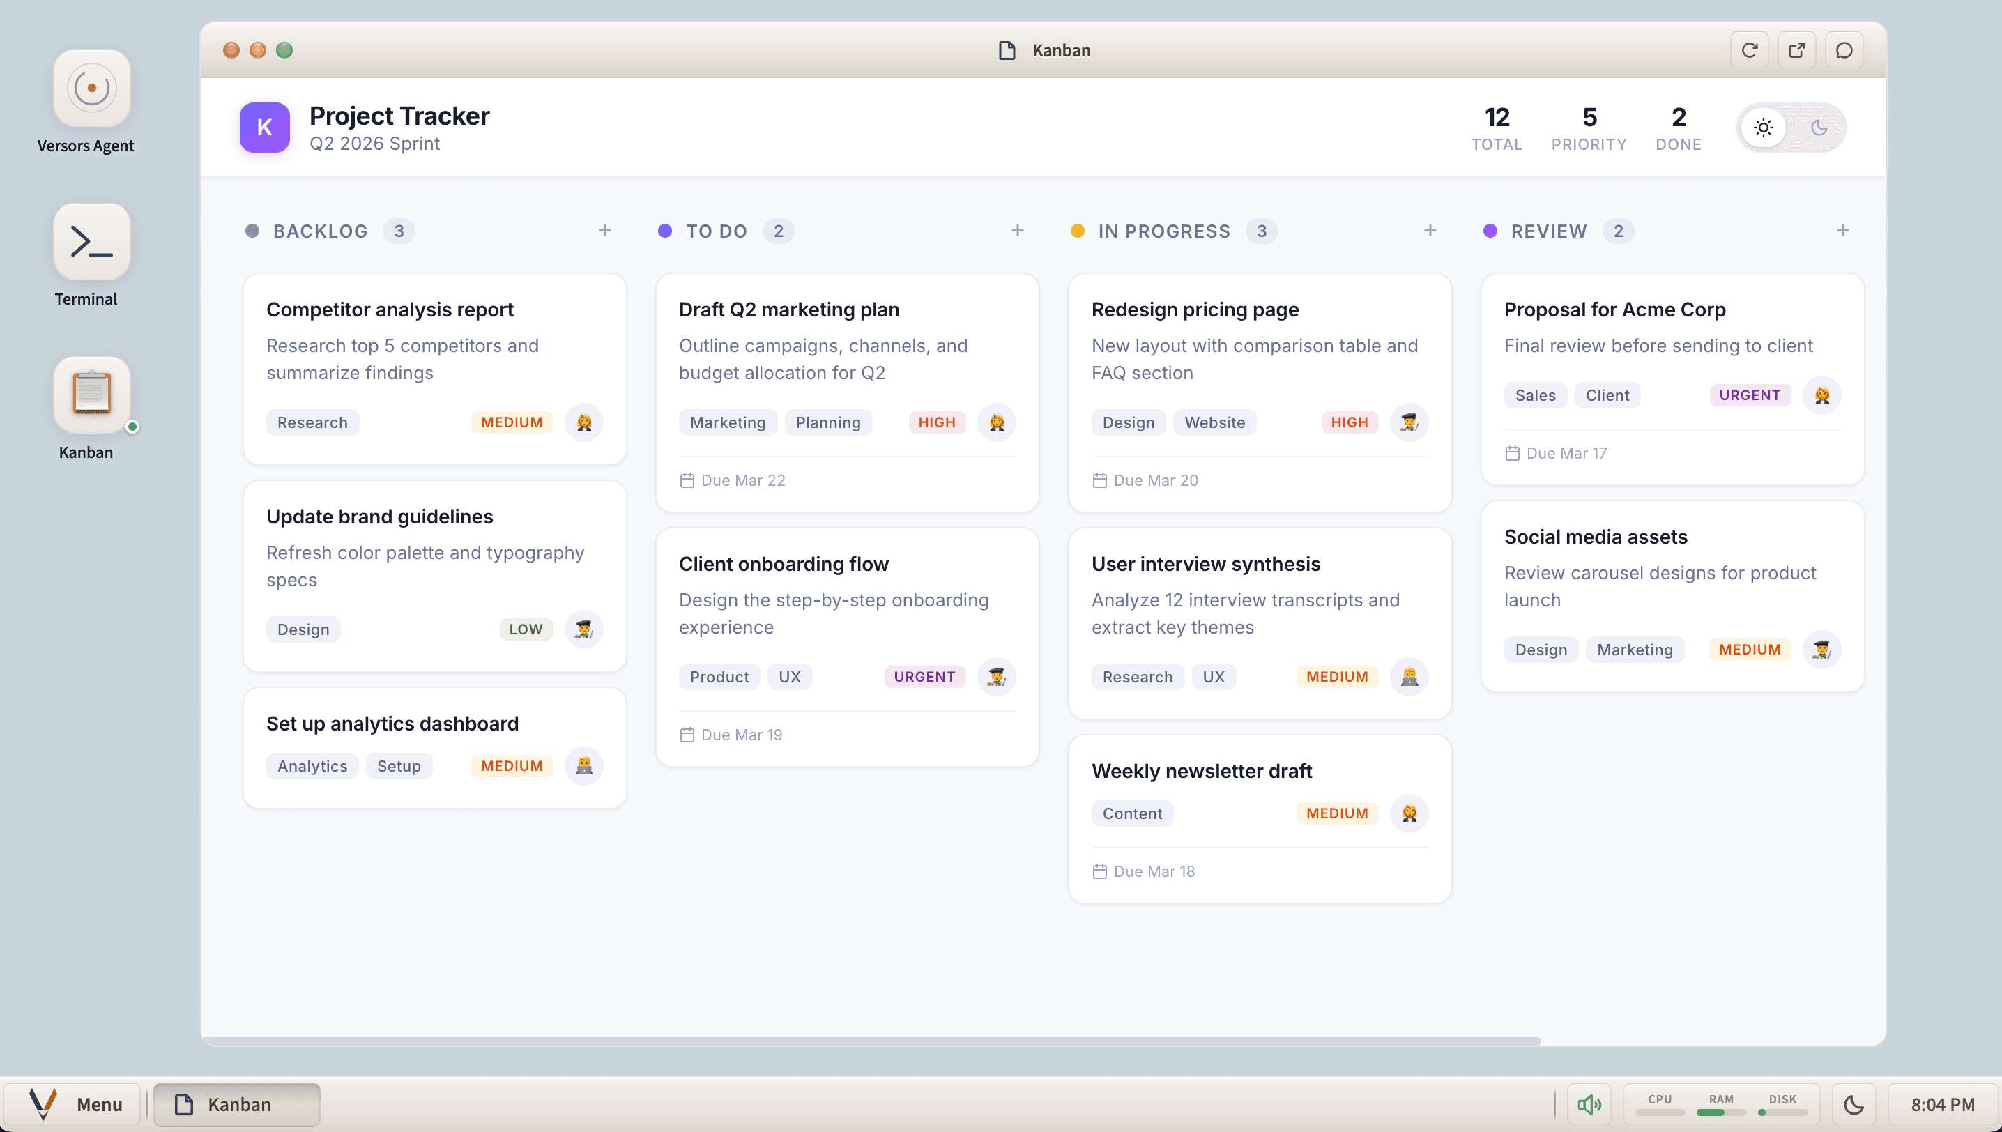Image resolution: width=2002 pixels, height=1132 pixels.
Task: Enable light mode with the sun toggle
Action: click(x=1764, y=127)
